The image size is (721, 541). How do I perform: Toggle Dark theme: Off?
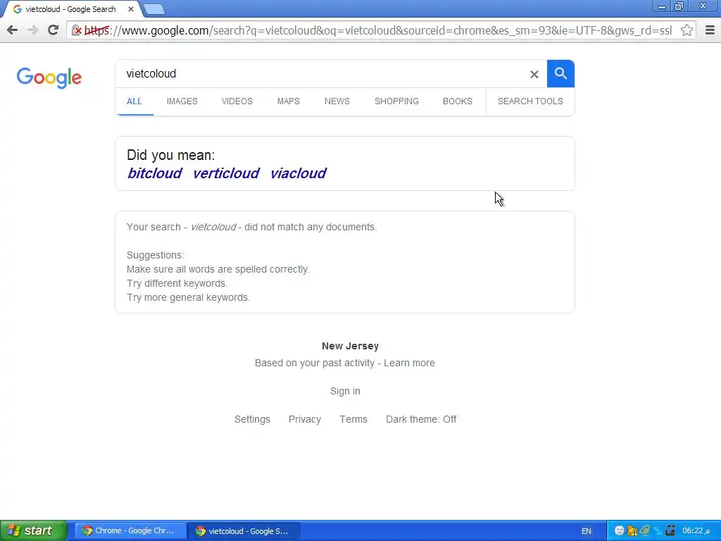(x=421, y=419)
